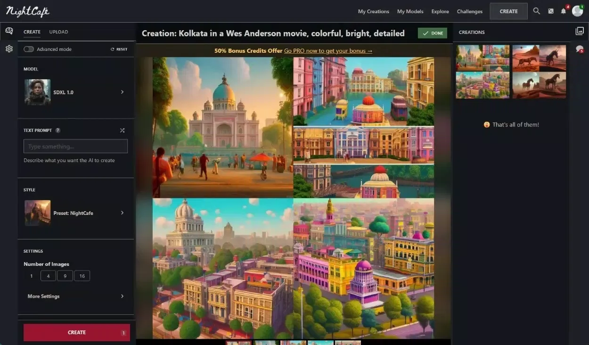This screenshot has width=589, height=345.
Task: Select 16 as number of images
Action: coord(82,276)
